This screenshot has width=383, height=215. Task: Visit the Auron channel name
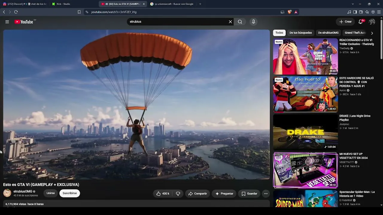[x=343, y=90]
